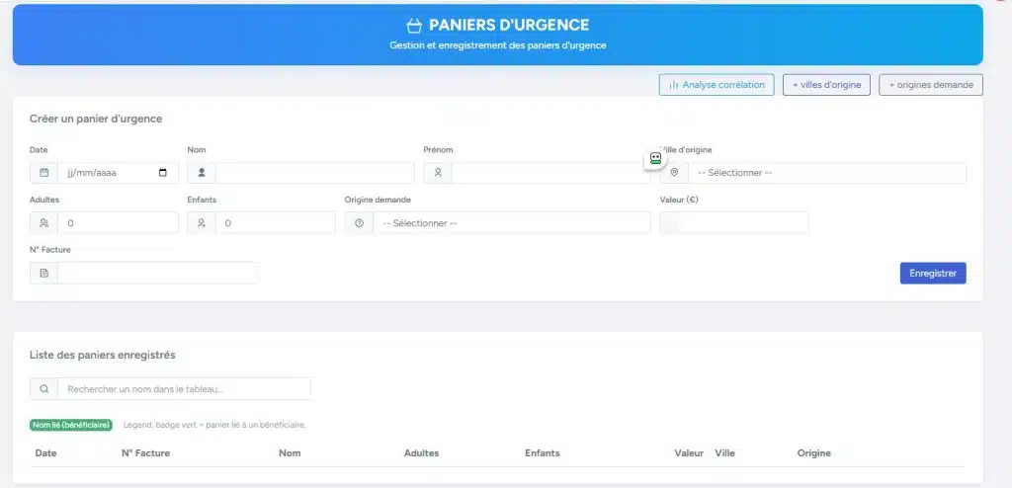This screenshot has height=488, width=1012.
Task: Click the Ville column header
Action: point(724,453)
